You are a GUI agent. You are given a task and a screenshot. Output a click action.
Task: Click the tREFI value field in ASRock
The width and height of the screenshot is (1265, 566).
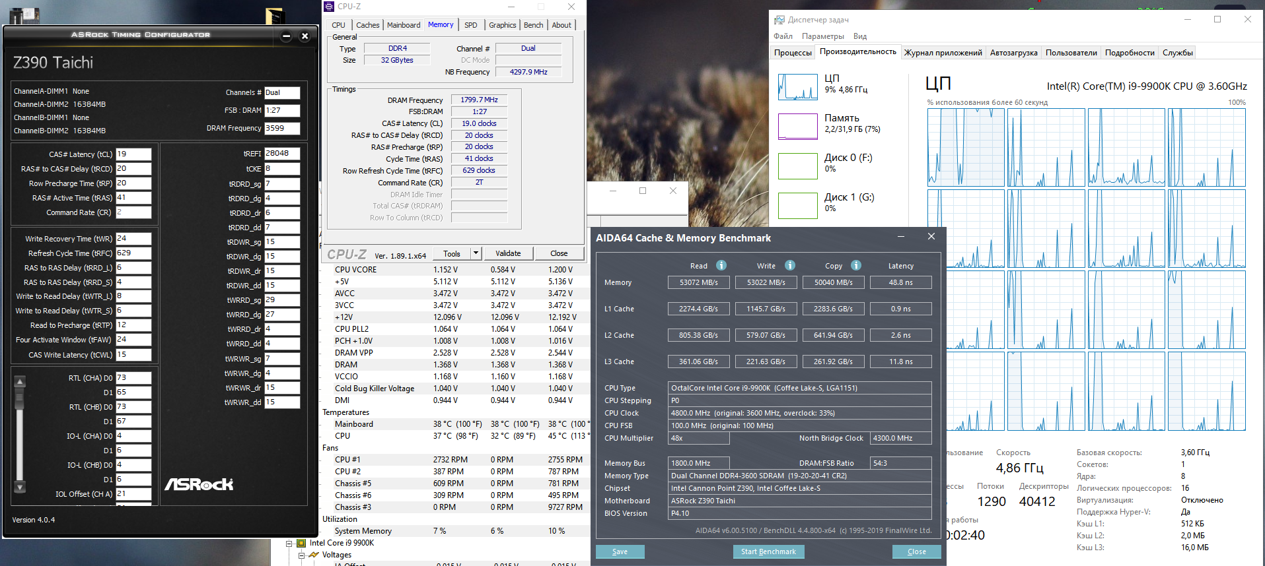282,154
